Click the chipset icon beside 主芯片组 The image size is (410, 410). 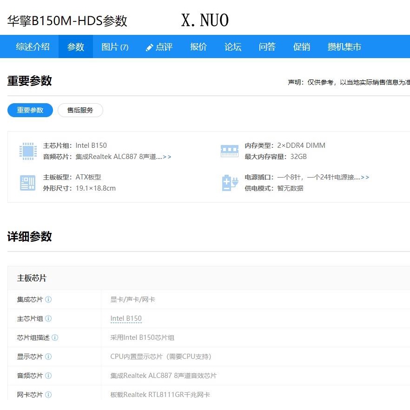(x=28, y=151)
